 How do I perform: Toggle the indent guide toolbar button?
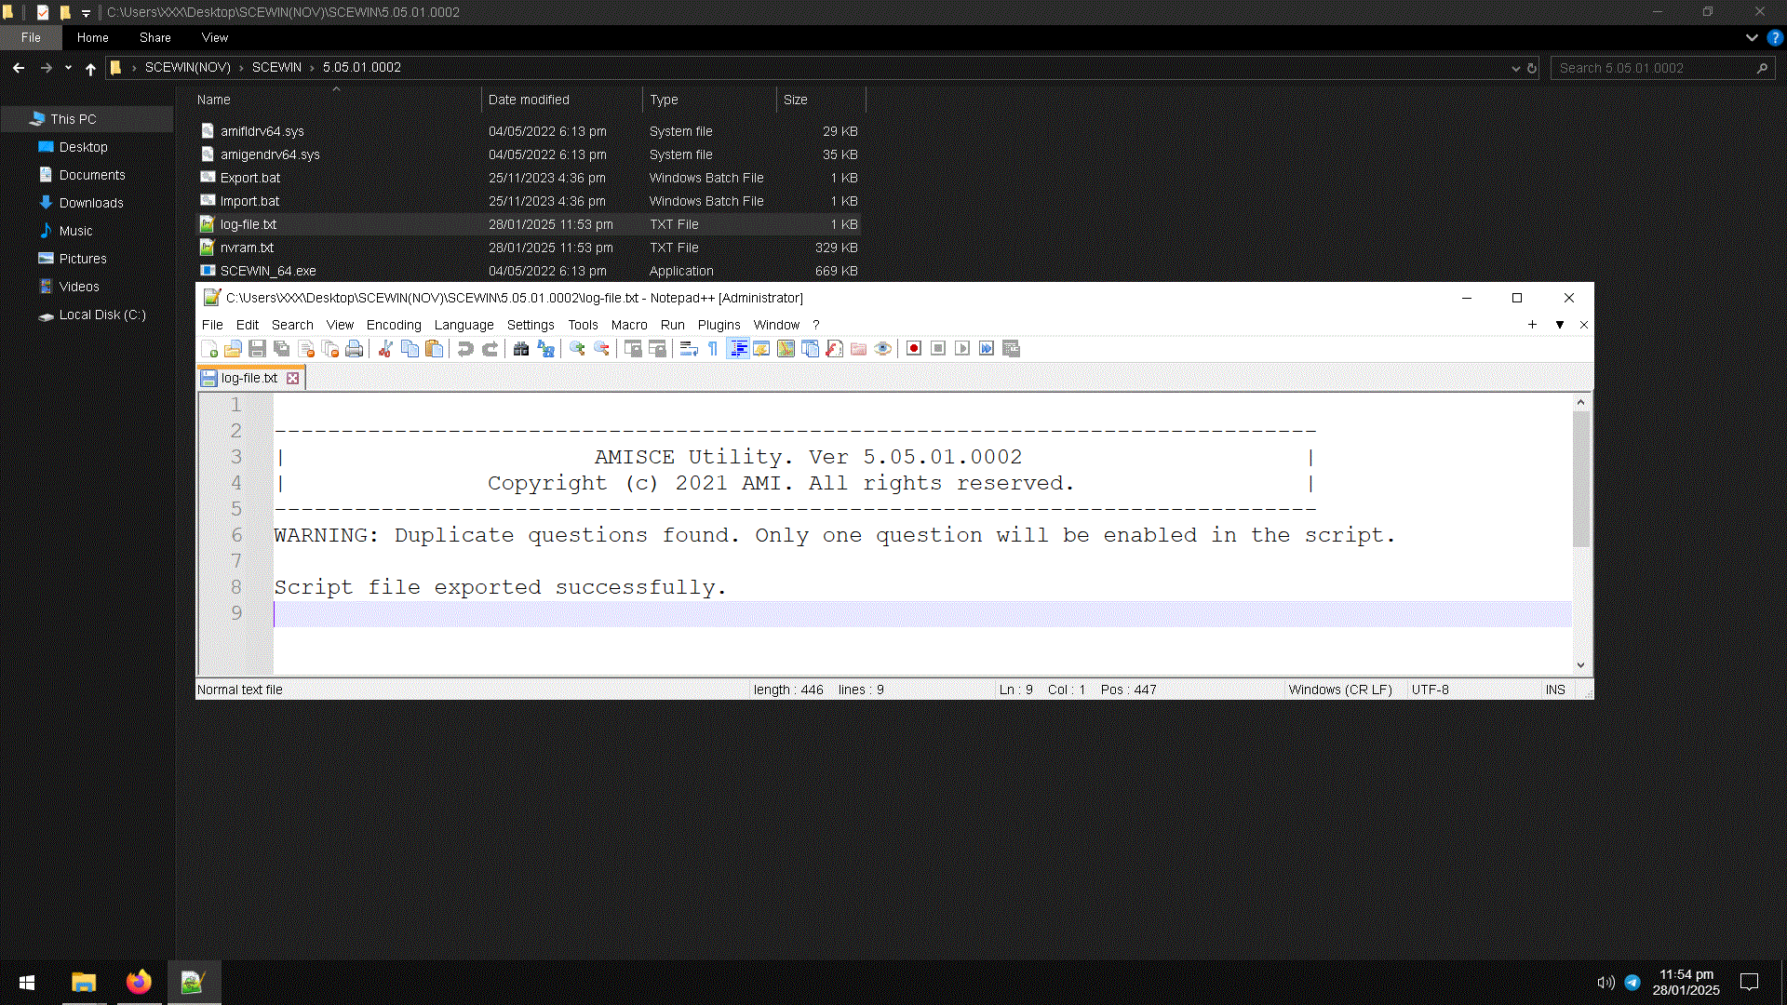click(738, 349)
